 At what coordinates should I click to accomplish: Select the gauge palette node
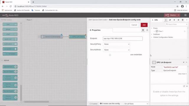click(x=10, y=29)
